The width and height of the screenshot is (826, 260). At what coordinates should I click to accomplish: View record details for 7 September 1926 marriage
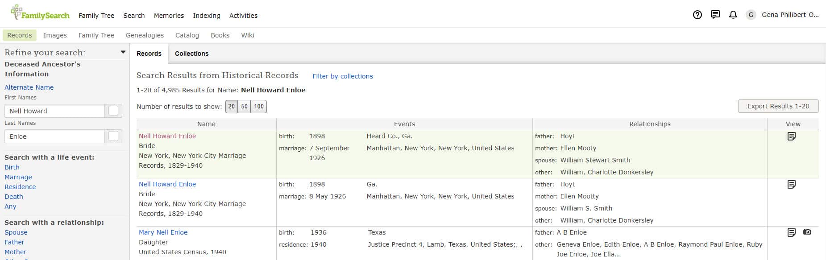(791, 136)
